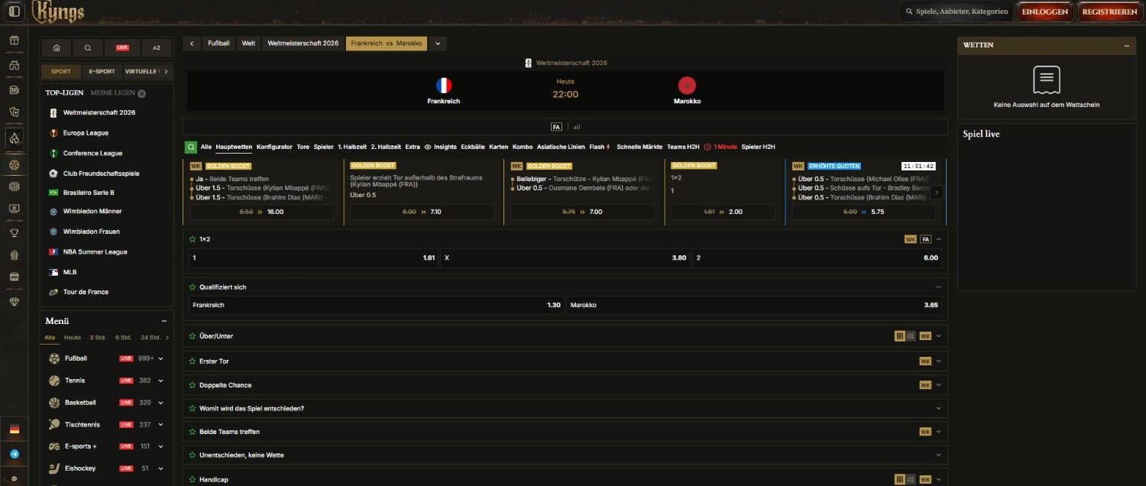This screenshot has width=1146, height=486.
Task: Select Frankreich win odds 1.61
Action: click(x=313, y=258)
